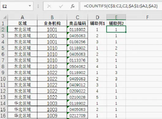Open the Name Box dropdown arrow
The height and width of the screenshot is (119, 162).
30,6
